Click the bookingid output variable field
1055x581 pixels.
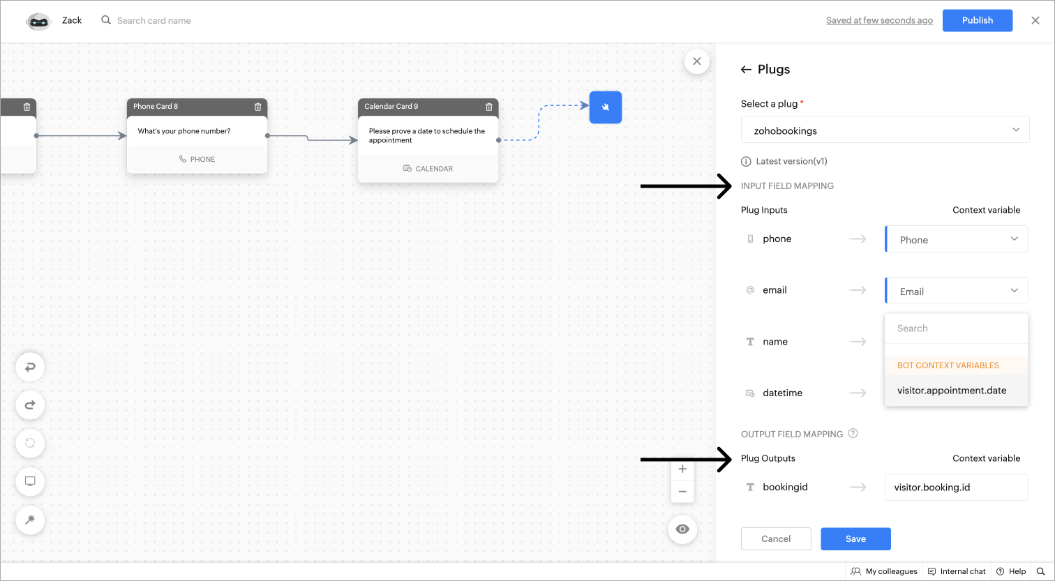[x=956, y=488]
